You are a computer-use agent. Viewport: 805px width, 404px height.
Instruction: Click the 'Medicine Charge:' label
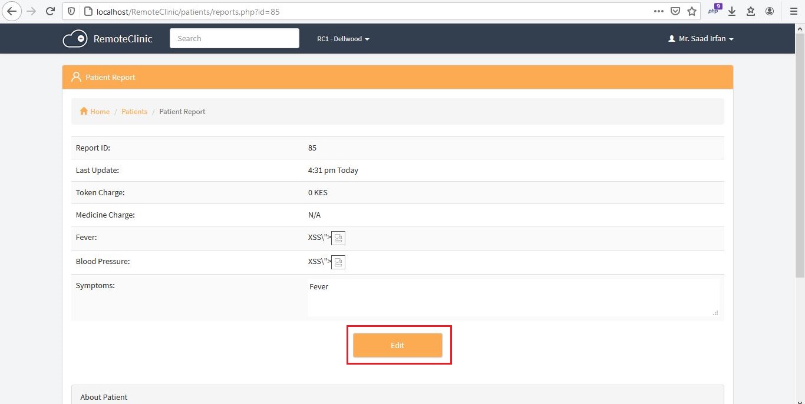pyautogui.click(x=105, y=215)
